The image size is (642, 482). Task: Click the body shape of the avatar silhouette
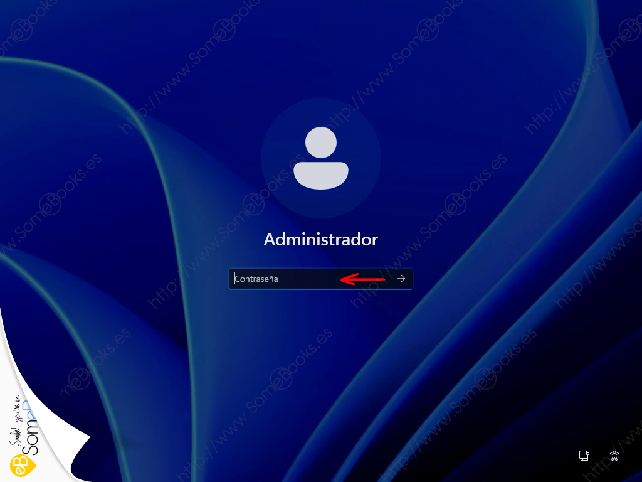(321, 175)
